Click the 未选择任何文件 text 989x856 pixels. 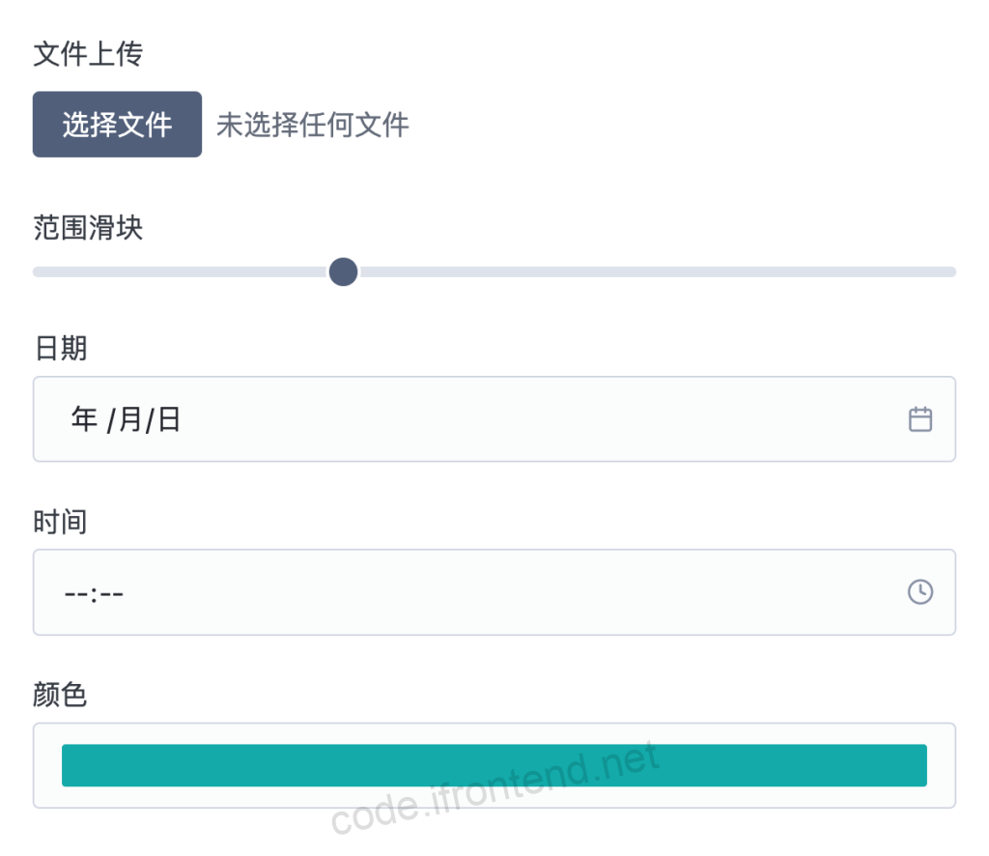313,125
